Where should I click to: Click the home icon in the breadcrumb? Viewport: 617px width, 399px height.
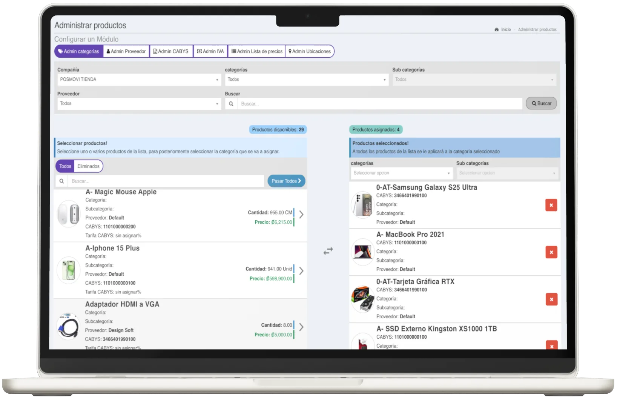(x=496, y=29)
